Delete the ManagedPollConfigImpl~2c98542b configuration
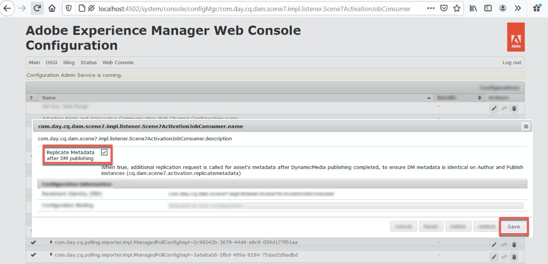548x264 pixels. (x=514, y=245)
